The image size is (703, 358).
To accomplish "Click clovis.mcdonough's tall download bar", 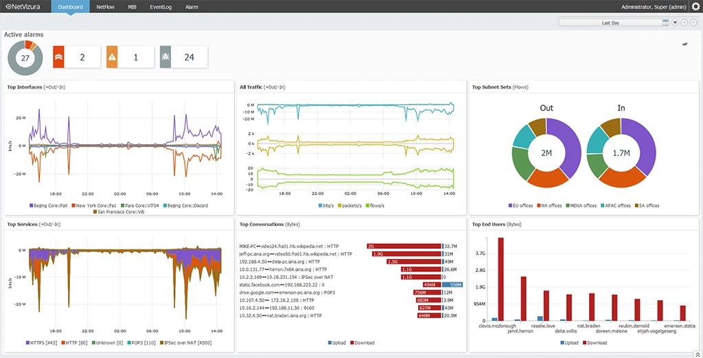I will (x=501, y=279).
